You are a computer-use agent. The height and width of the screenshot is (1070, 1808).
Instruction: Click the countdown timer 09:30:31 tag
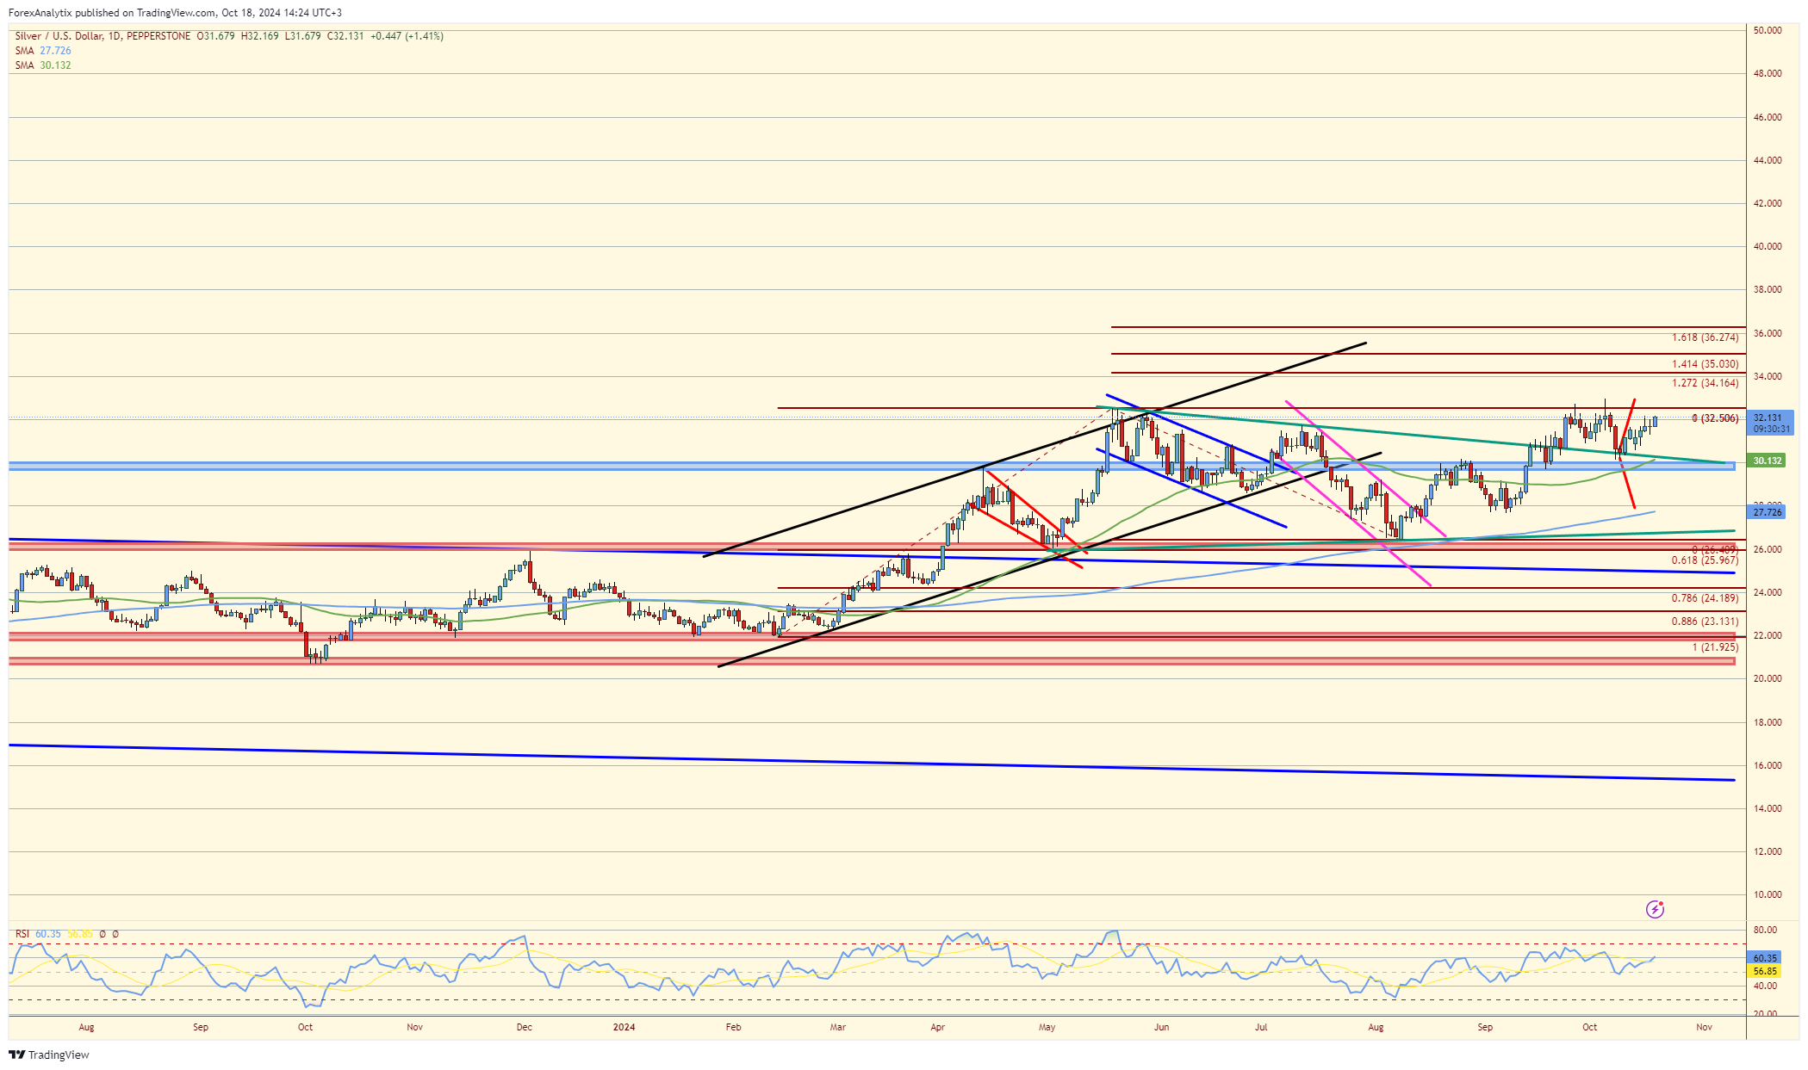click(1771, 429)
